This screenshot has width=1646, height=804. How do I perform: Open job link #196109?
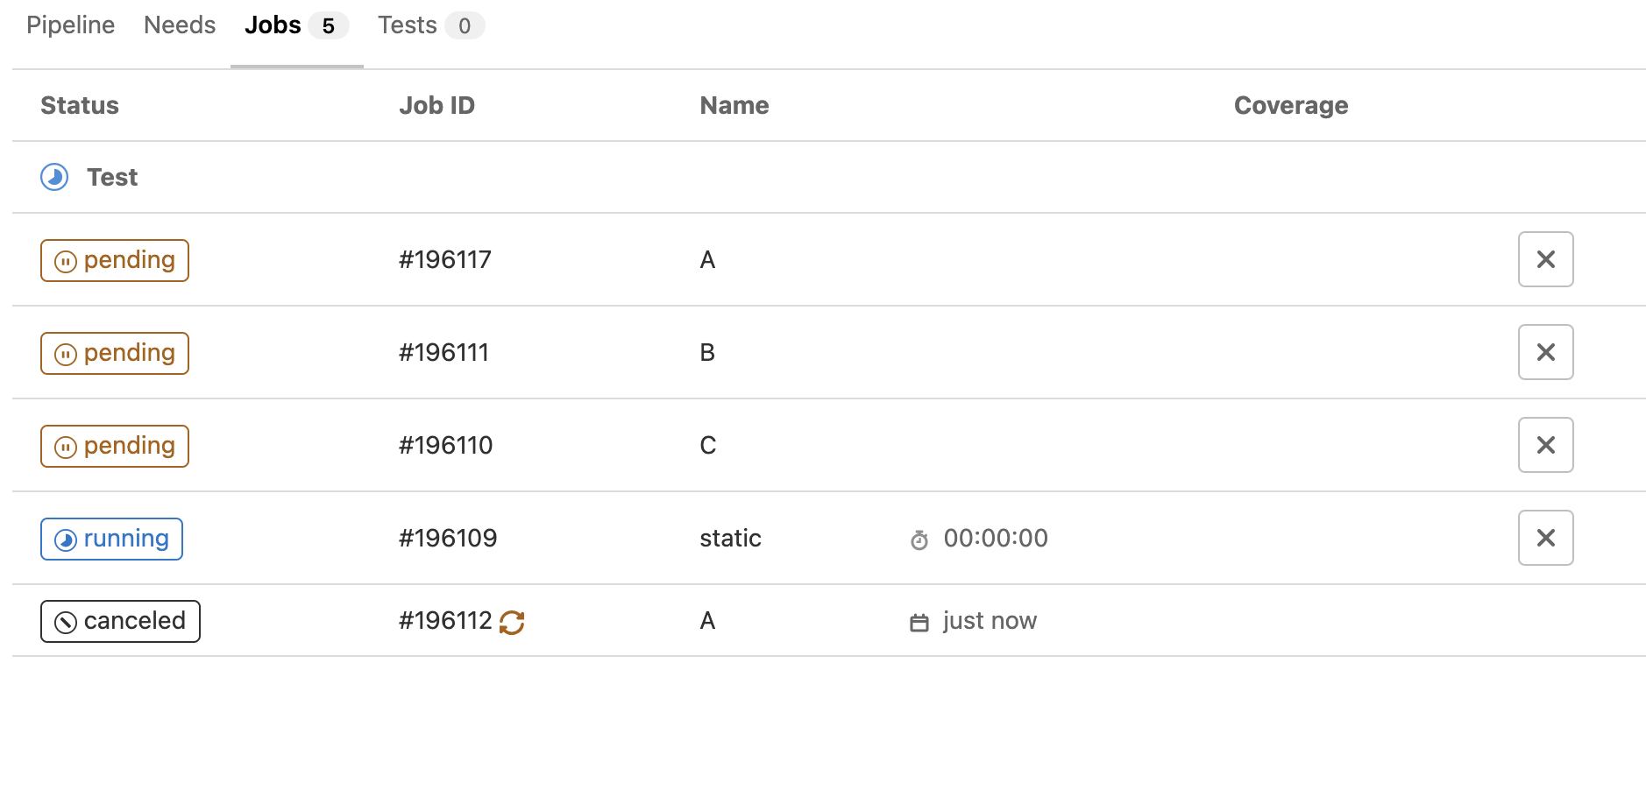pyautogui.click(x=447, y=538)
